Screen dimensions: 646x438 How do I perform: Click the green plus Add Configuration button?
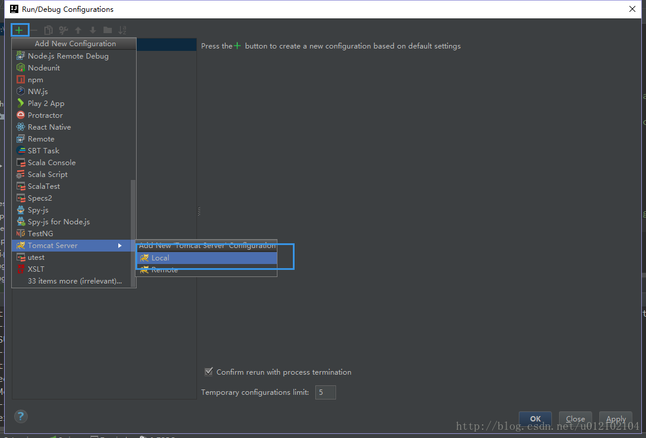(x=19, y=30)
